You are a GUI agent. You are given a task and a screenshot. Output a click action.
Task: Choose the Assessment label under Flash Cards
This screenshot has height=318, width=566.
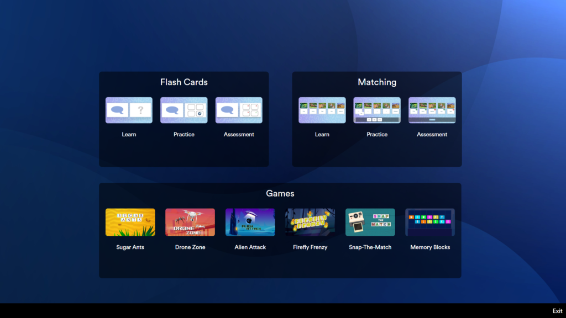point(239,135)
